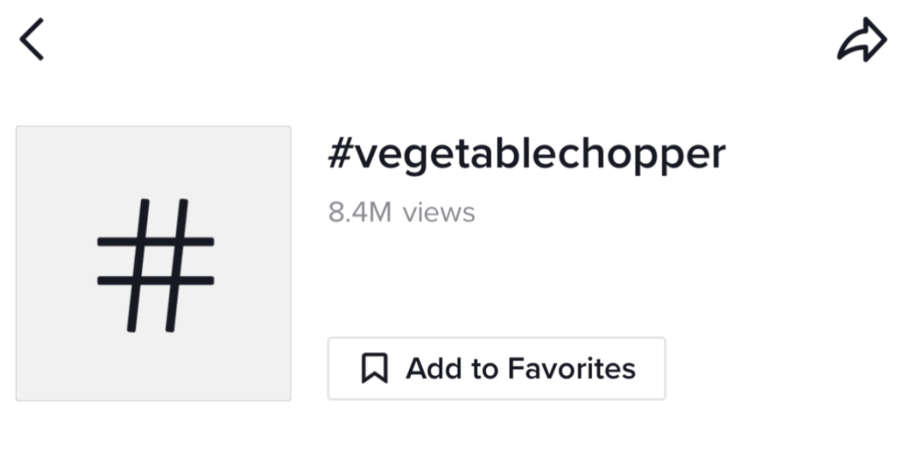The height and width of the screenshot is (453, 924).
Task: Click the bookmark icon
Action: 374,368
